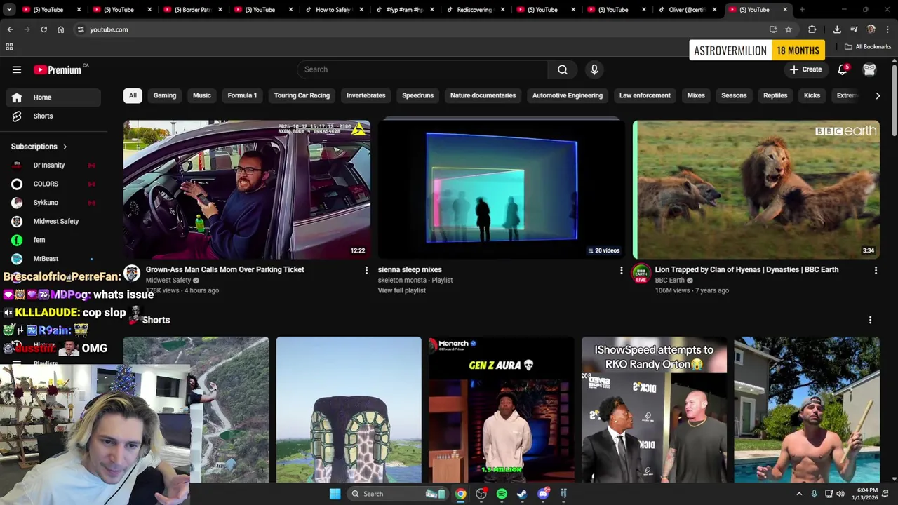Select the All filter chip
898x505 pixels.
[133, 95]
